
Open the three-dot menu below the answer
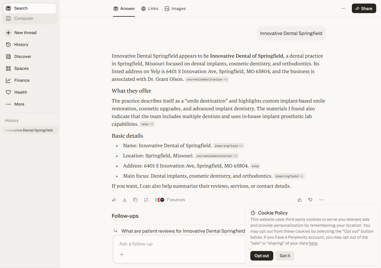click(321, 200)
